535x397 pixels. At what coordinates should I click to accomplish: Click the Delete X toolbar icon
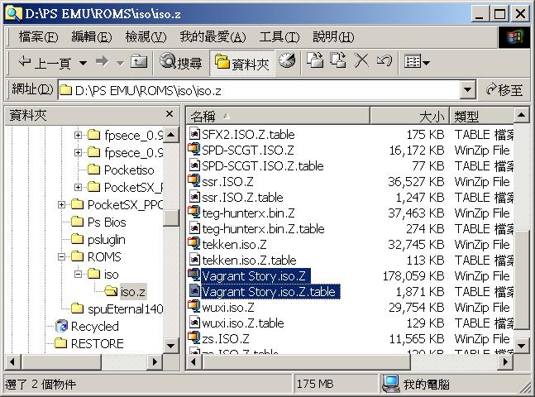coord(361,60)
